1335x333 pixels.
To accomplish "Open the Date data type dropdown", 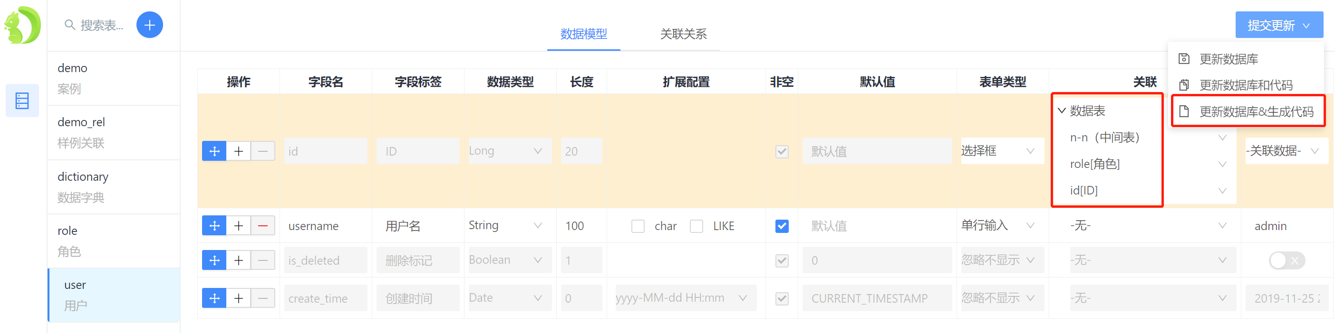I will (510, 298).
